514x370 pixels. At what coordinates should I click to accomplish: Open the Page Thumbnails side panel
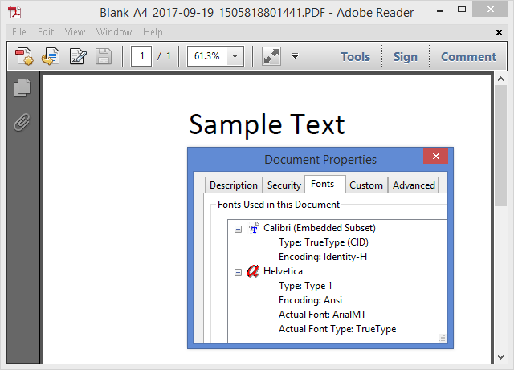22,87
